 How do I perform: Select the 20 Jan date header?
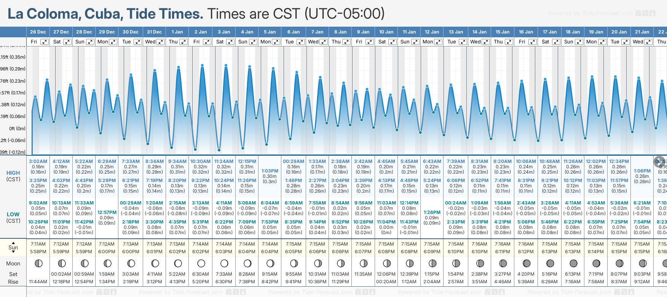pyautogui.click(x=619, y=32)
